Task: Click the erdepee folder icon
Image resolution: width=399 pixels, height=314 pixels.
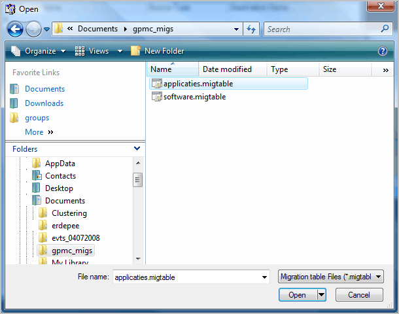Action: coord(43,226)
